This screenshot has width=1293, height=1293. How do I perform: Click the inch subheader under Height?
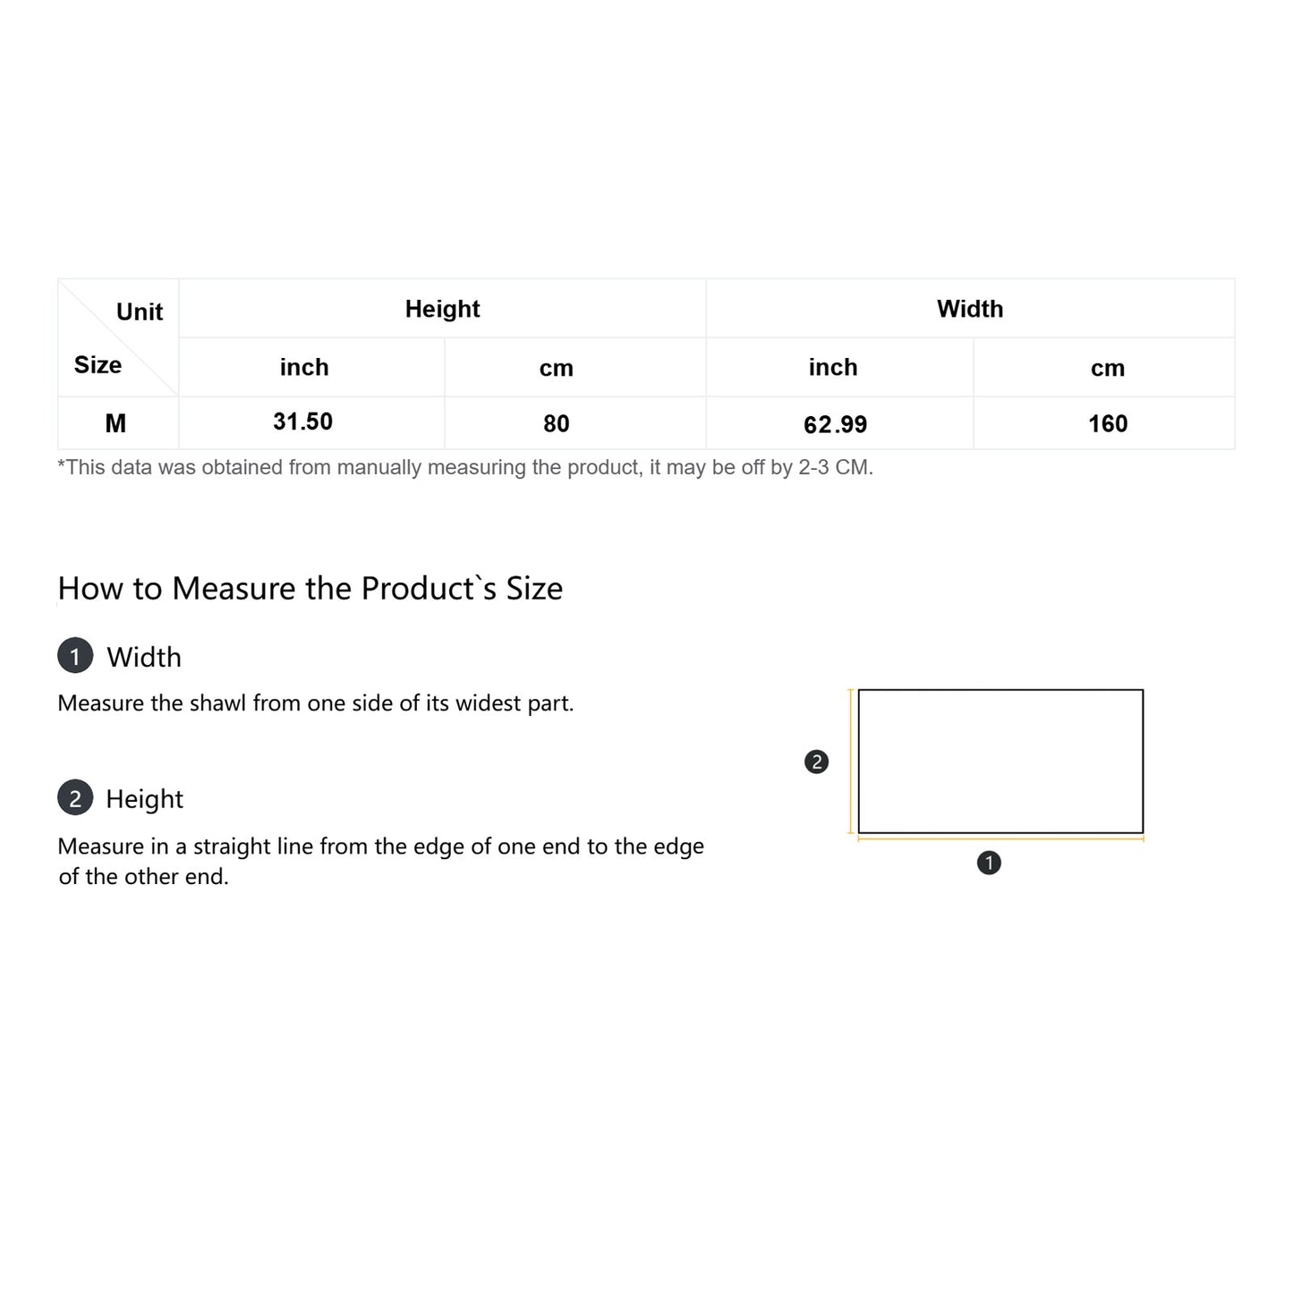(304, 367)
